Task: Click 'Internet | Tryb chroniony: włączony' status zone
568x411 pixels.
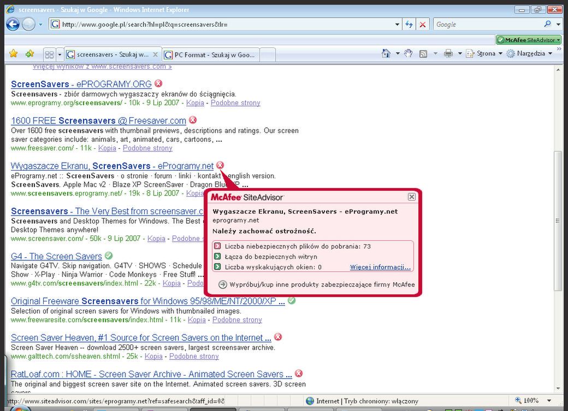Action: (362, 401)
